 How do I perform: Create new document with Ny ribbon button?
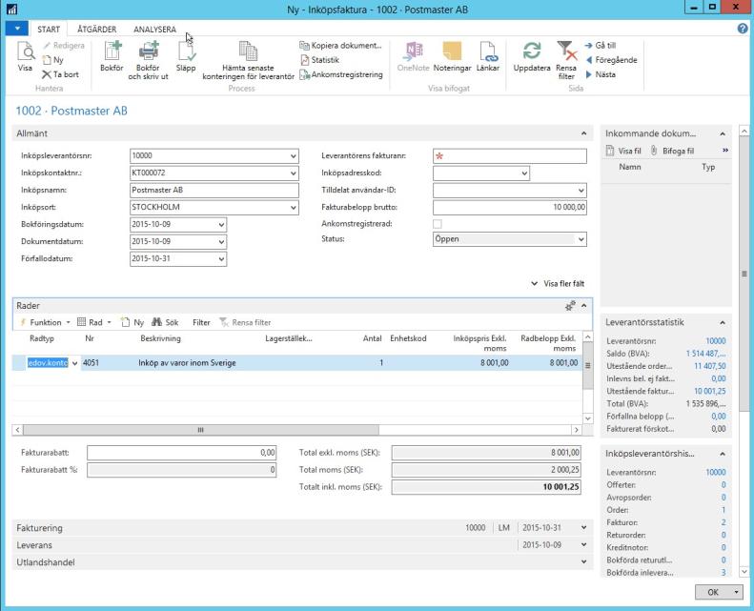(52, 60)
